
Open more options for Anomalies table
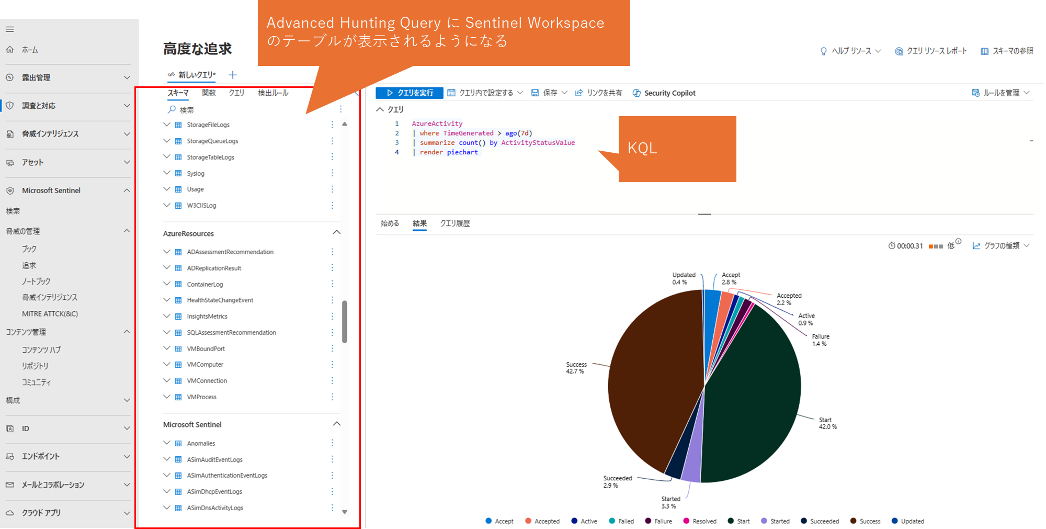(332, 443)
